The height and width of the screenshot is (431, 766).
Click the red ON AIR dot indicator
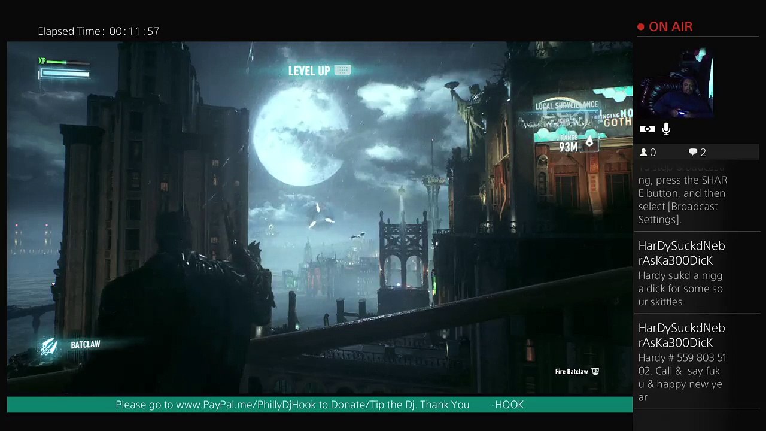tap(641, 27)
